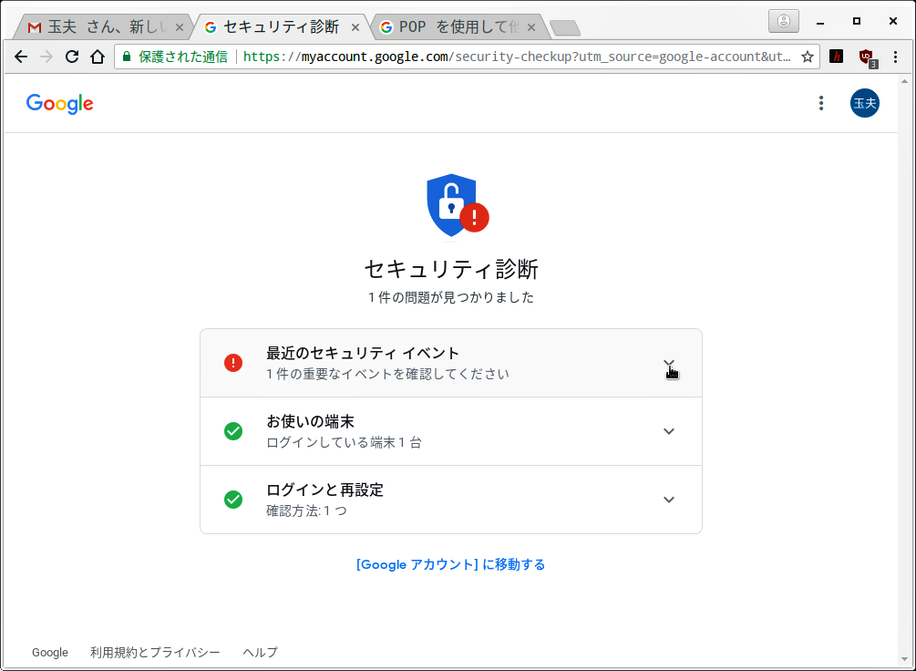
Task: Open the Google page three-dot options menu
Action: pos(821,103)
